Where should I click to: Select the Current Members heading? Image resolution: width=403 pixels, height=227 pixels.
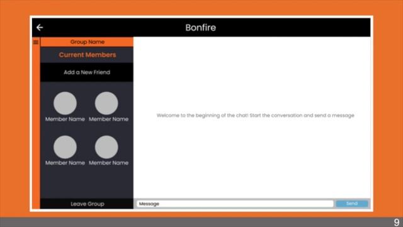pos(87,55)
